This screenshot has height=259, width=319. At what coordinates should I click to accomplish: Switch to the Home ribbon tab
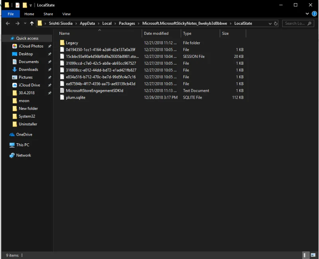[29, 14]
